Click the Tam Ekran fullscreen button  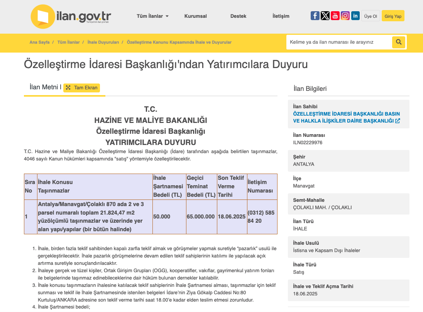pyautogui.click(x=81, y=88)
